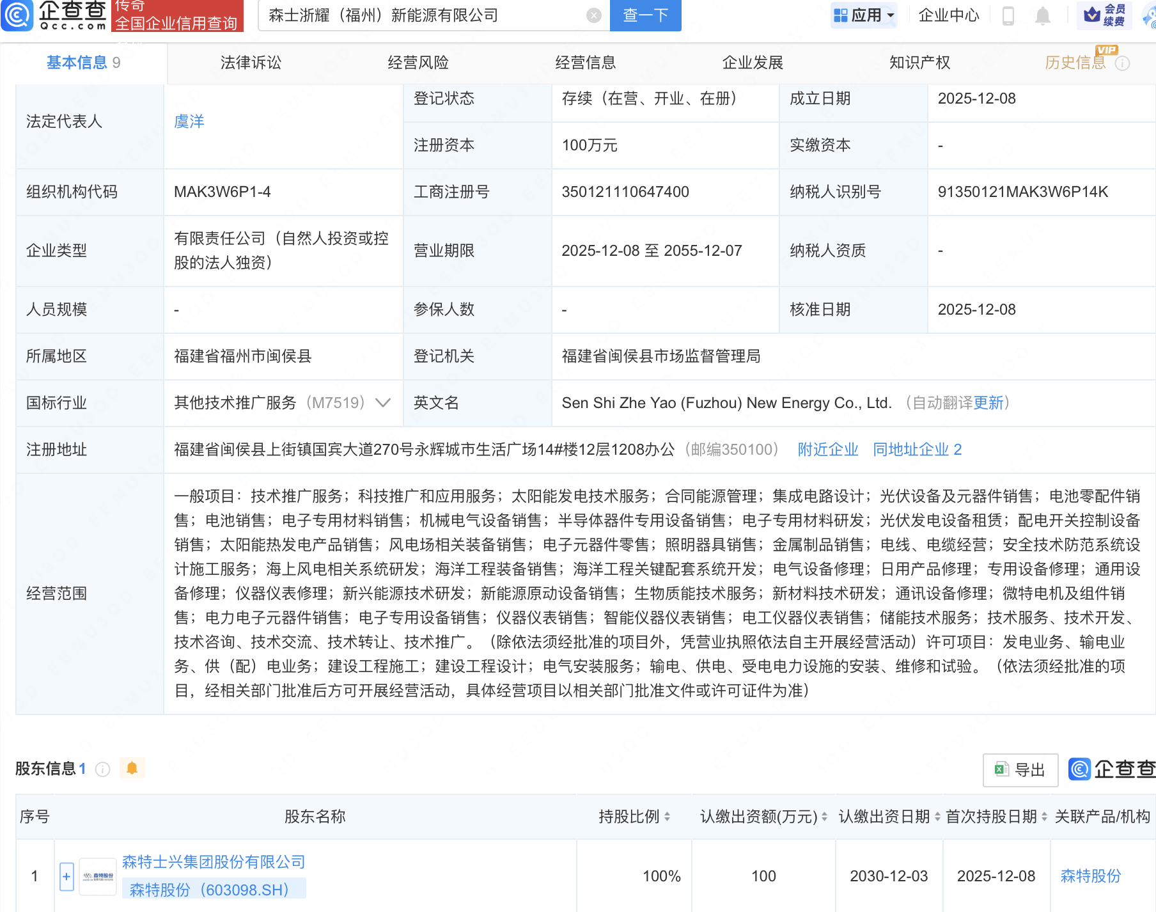This screenshot has height=912, width=1156.
Task: Click the 森特股份 shareholder logo thumbnail
Action: [98, 876]
